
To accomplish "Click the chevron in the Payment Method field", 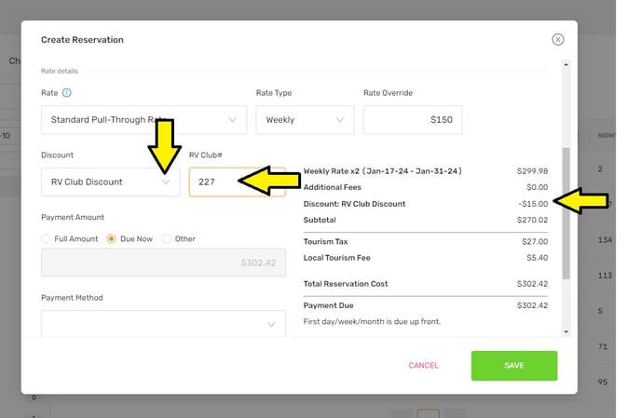I will click(x=271, y=325).
